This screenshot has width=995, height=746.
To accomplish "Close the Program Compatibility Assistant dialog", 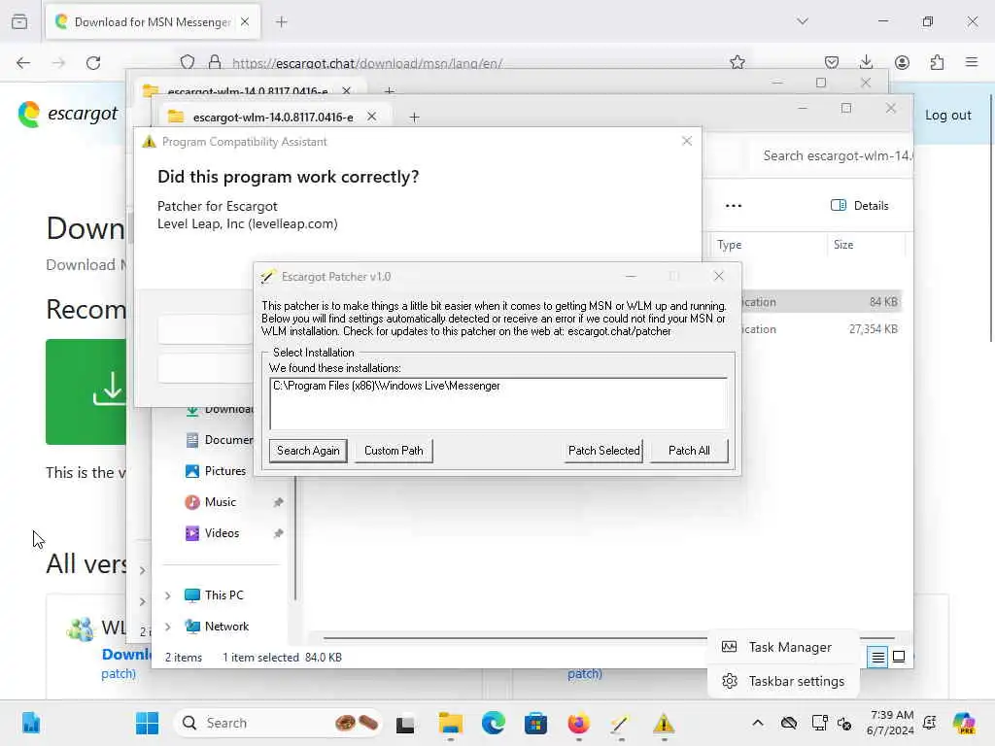I will point(687,141).
